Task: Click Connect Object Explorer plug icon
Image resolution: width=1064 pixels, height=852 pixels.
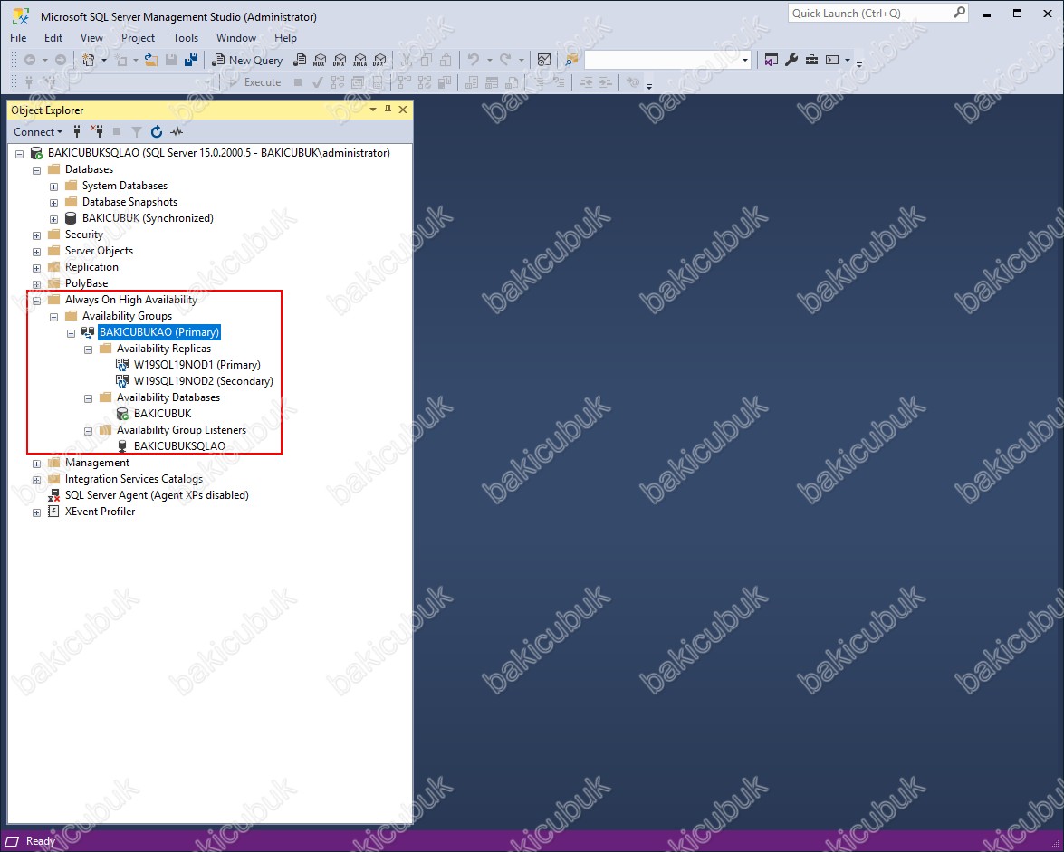Action: 77,131
